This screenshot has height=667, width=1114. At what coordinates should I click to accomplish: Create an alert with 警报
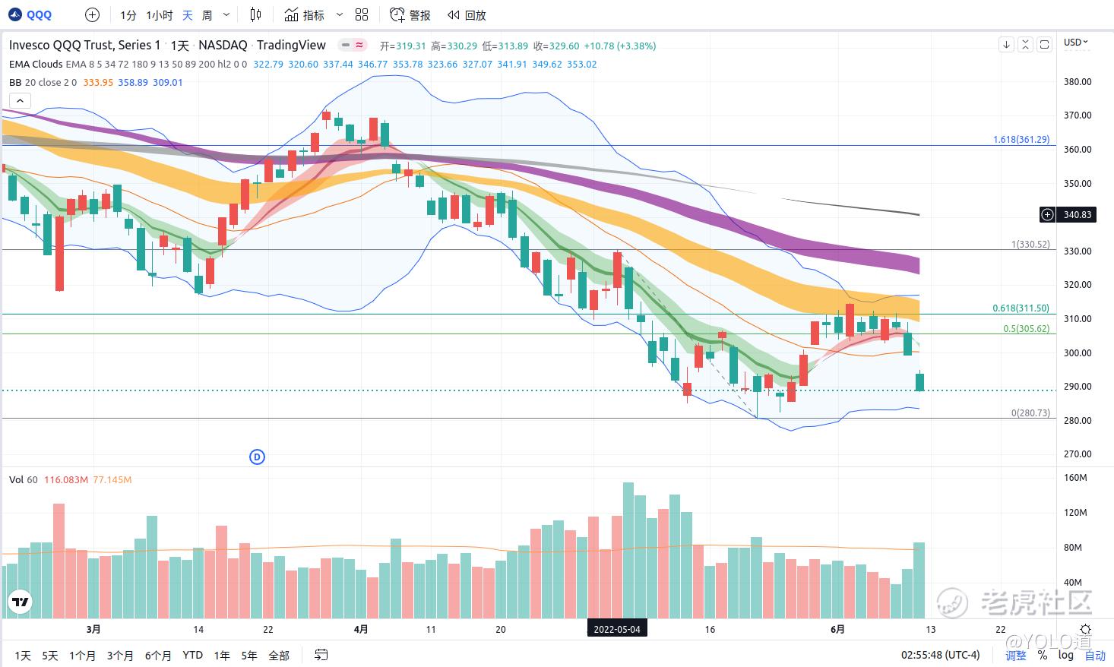(x=410, y=14)
